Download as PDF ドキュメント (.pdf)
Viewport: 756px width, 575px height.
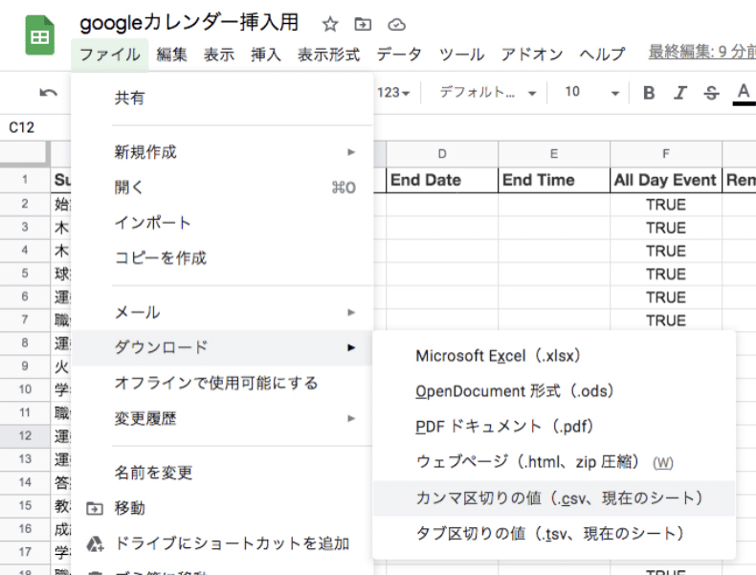coord(554,427)
